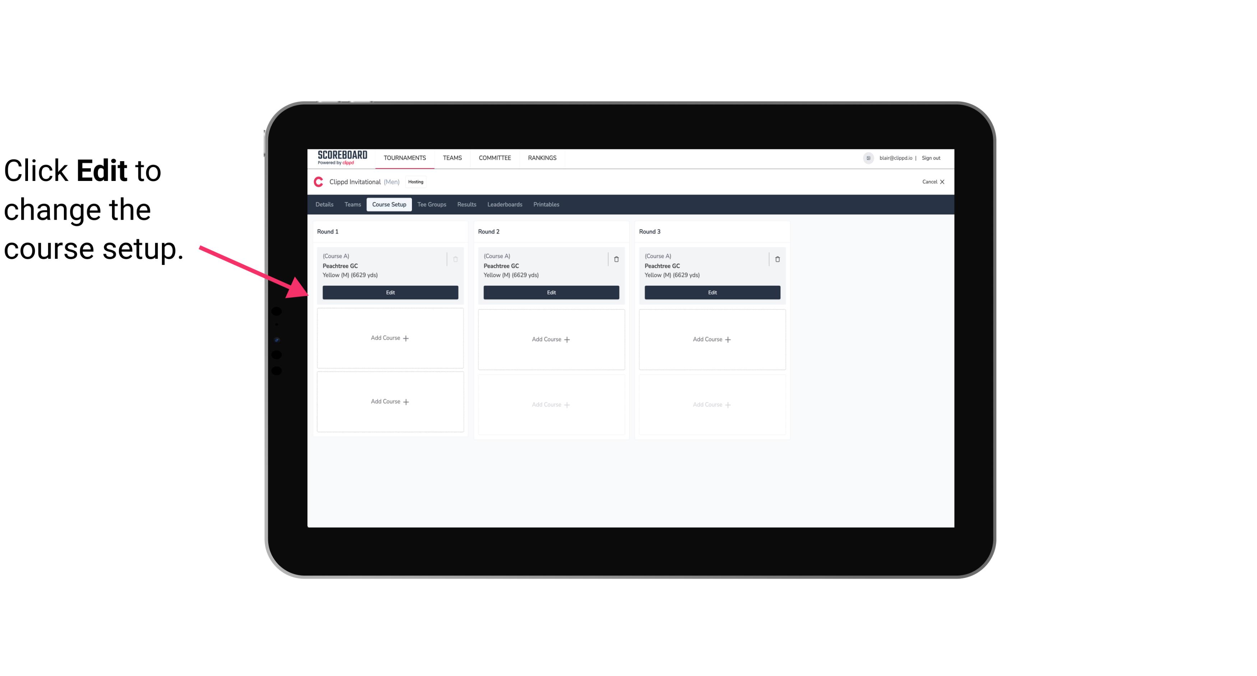Click the Course Setup tab

pyautogui.click(x=389, y=204)
